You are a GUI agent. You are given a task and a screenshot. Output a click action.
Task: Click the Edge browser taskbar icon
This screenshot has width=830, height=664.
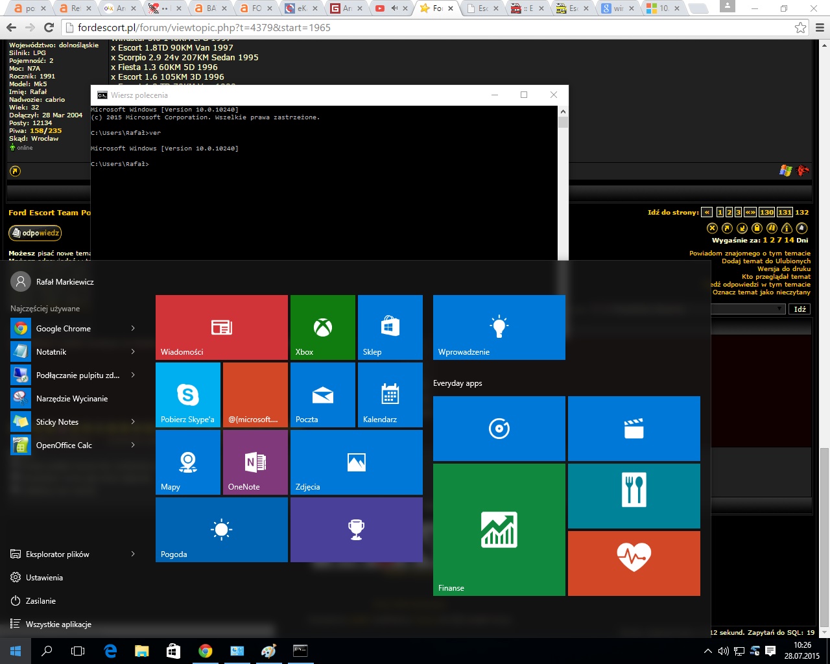[110, 651]
